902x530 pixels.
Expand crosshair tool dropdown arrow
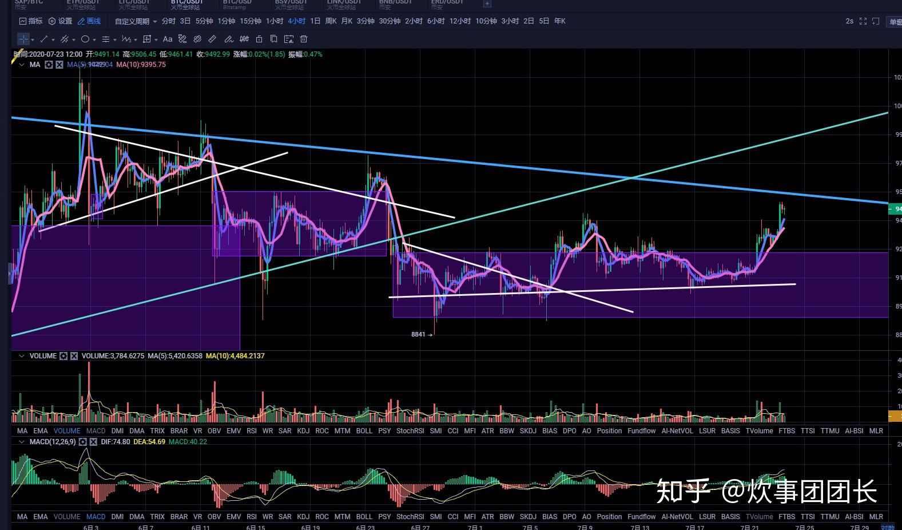click(33, 39)
